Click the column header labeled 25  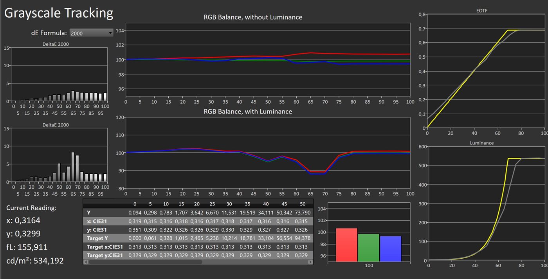211,204
